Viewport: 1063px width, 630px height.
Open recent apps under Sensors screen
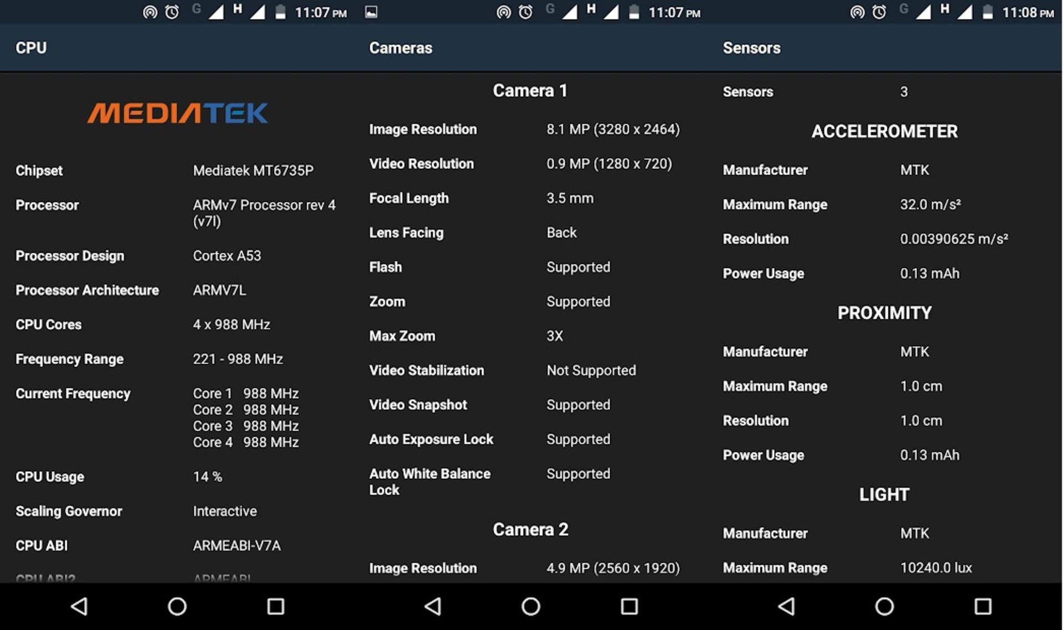pos(983,606)
